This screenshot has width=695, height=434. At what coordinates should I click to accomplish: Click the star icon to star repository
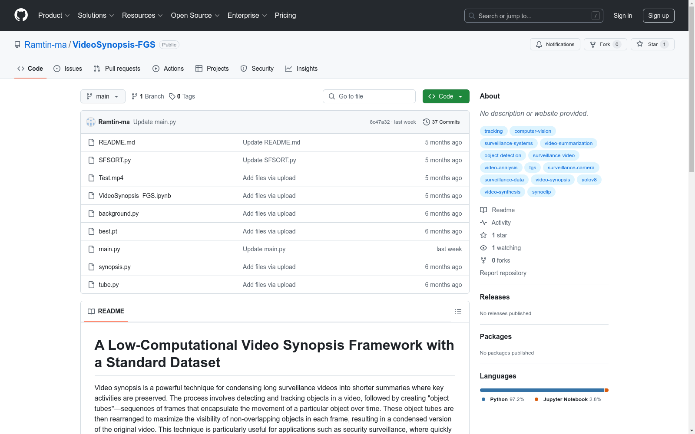640,44
